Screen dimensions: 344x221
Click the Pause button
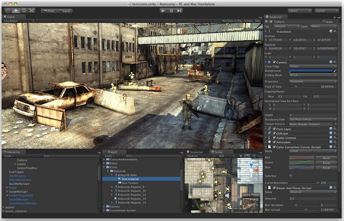coord(171,11)
